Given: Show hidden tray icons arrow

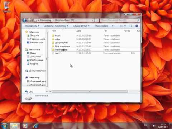Looking at the screenshot, I should [150, 126].
